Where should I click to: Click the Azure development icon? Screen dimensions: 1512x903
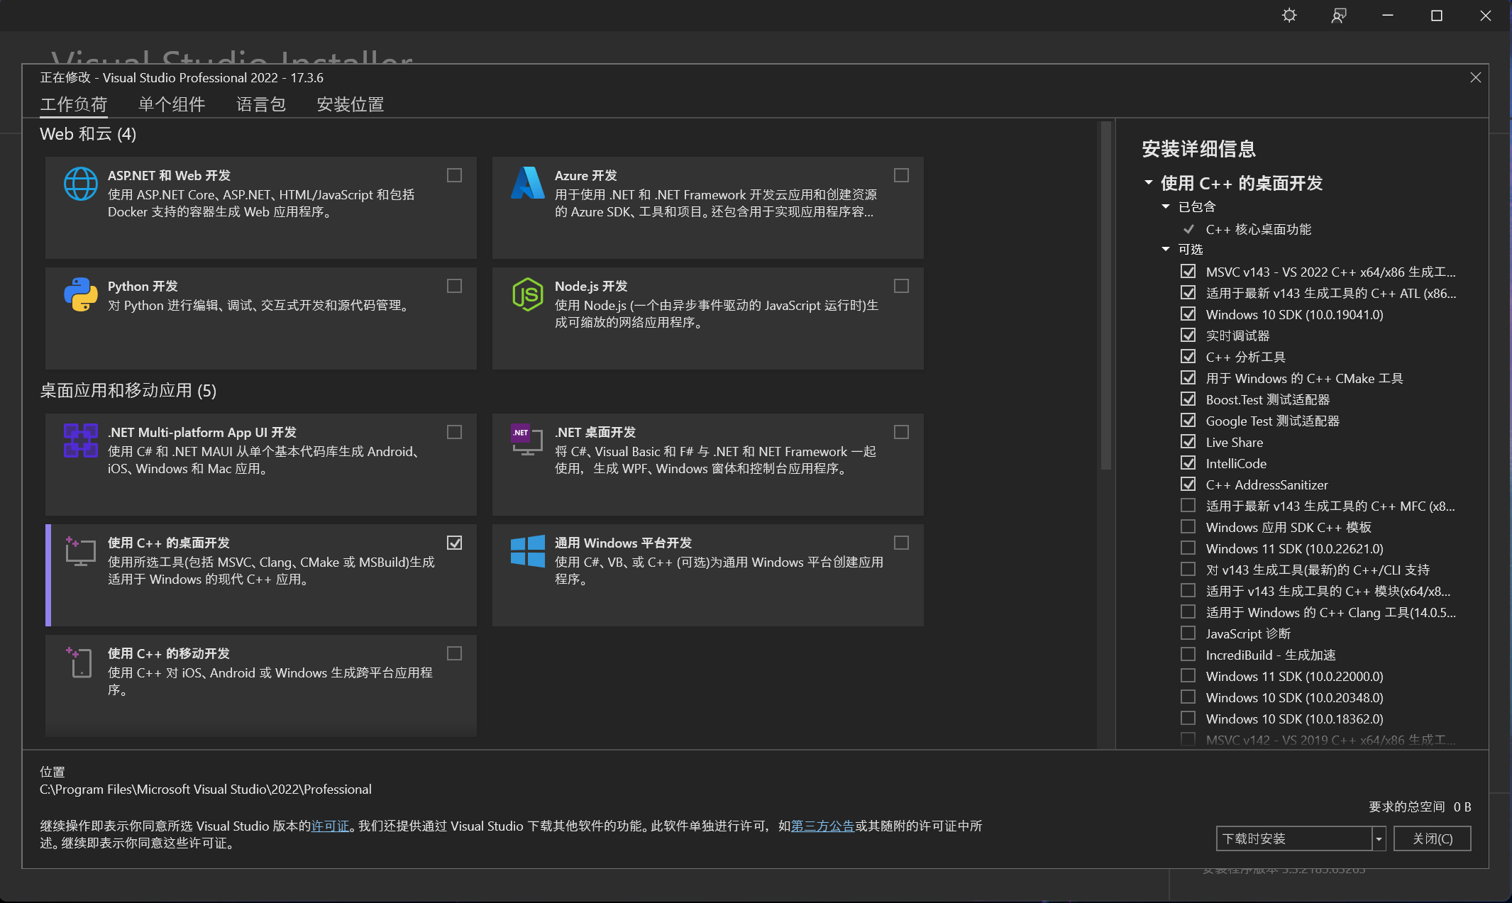pyautogui.click(x=526, y=183)
